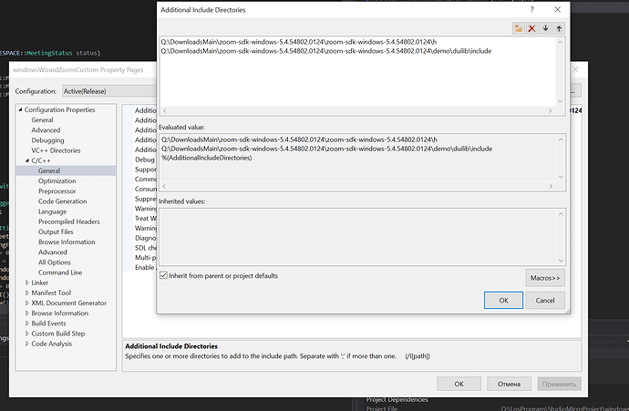Click left arrow of evaluated value scrollbar

tap(164, 186)
